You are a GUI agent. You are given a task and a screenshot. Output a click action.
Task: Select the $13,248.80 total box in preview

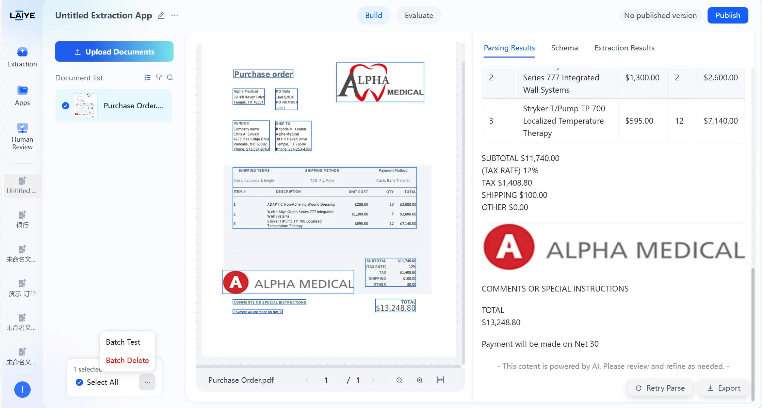click(395, 305)
